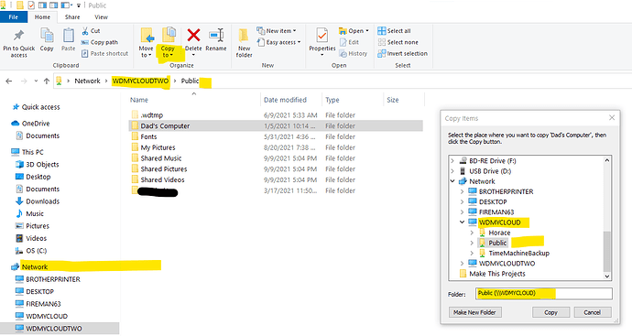Screen dimensions: 632x336
Task: Click Pin to Quick access icon
Action: coord(18,36)
